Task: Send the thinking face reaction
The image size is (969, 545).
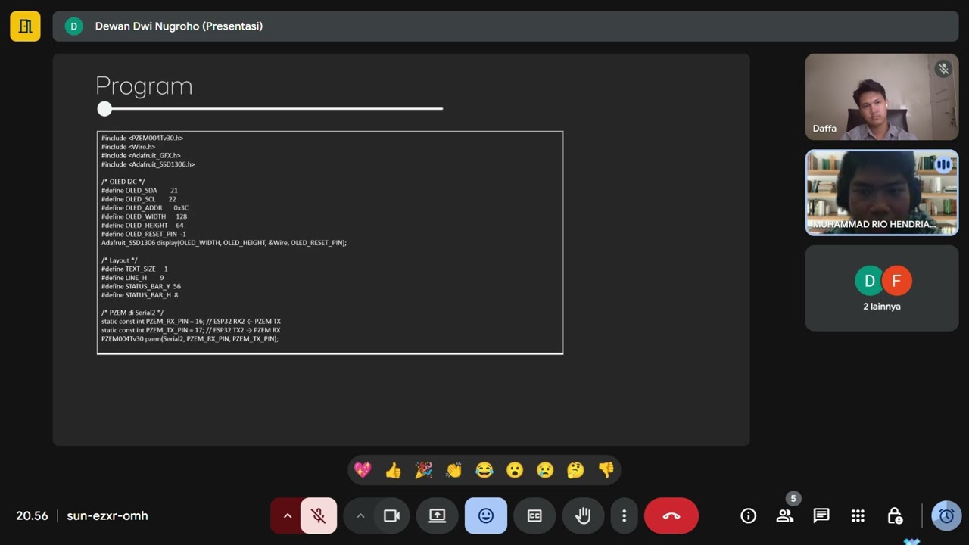Action: pyautogui.click(x=575, y=470)
